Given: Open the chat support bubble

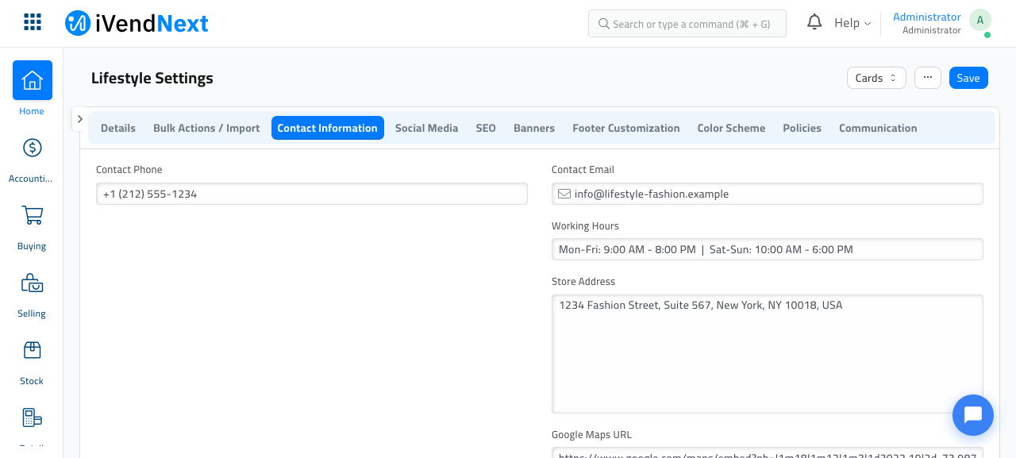Looking at the screenshot, I should (x=973, y=415).
